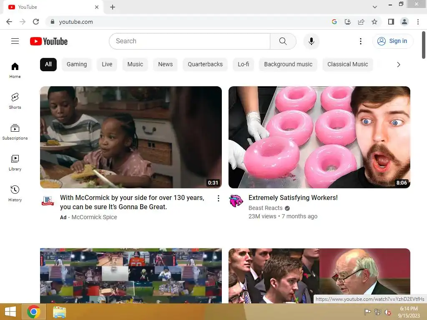Click the Sign in button

[x=393, y=41]
